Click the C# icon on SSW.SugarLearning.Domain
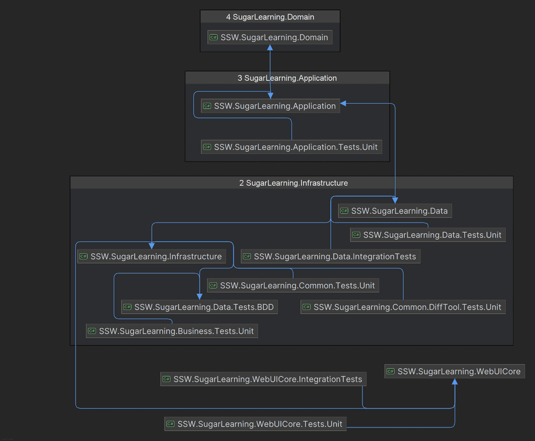This screenshot has width=535, height=441. click(x=213, y=37)
